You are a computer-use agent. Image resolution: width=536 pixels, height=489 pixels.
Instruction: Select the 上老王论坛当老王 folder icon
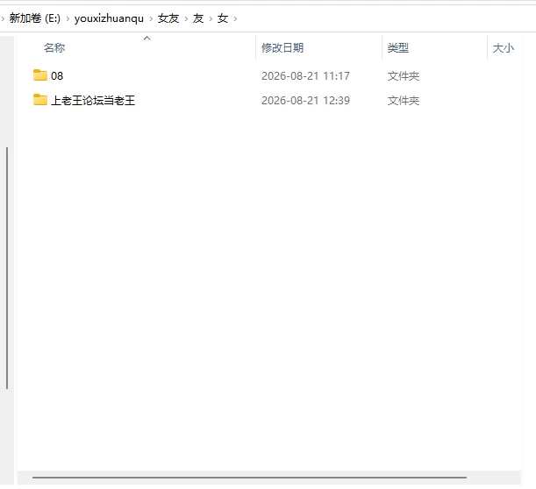pos(40,100)
